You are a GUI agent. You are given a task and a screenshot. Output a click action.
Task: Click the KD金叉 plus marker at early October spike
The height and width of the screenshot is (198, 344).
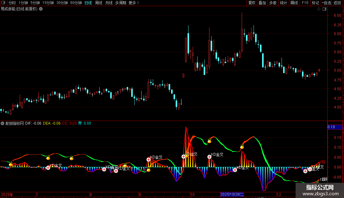[x=184, y=157]
